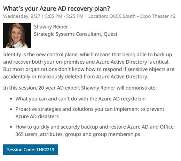Click the last bullet point marker
Viewport: 181px width, 161px height.
pos(11,127)
